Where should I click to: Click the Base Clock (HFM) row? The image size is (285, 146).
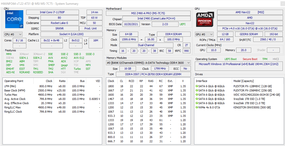coord(52,90)
